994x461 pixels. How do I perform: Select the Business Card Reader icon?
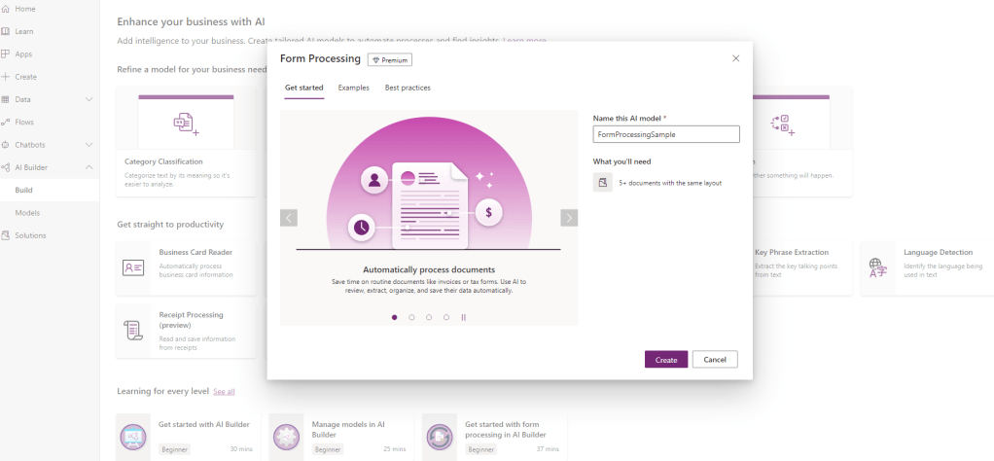(x=133, y=267)
